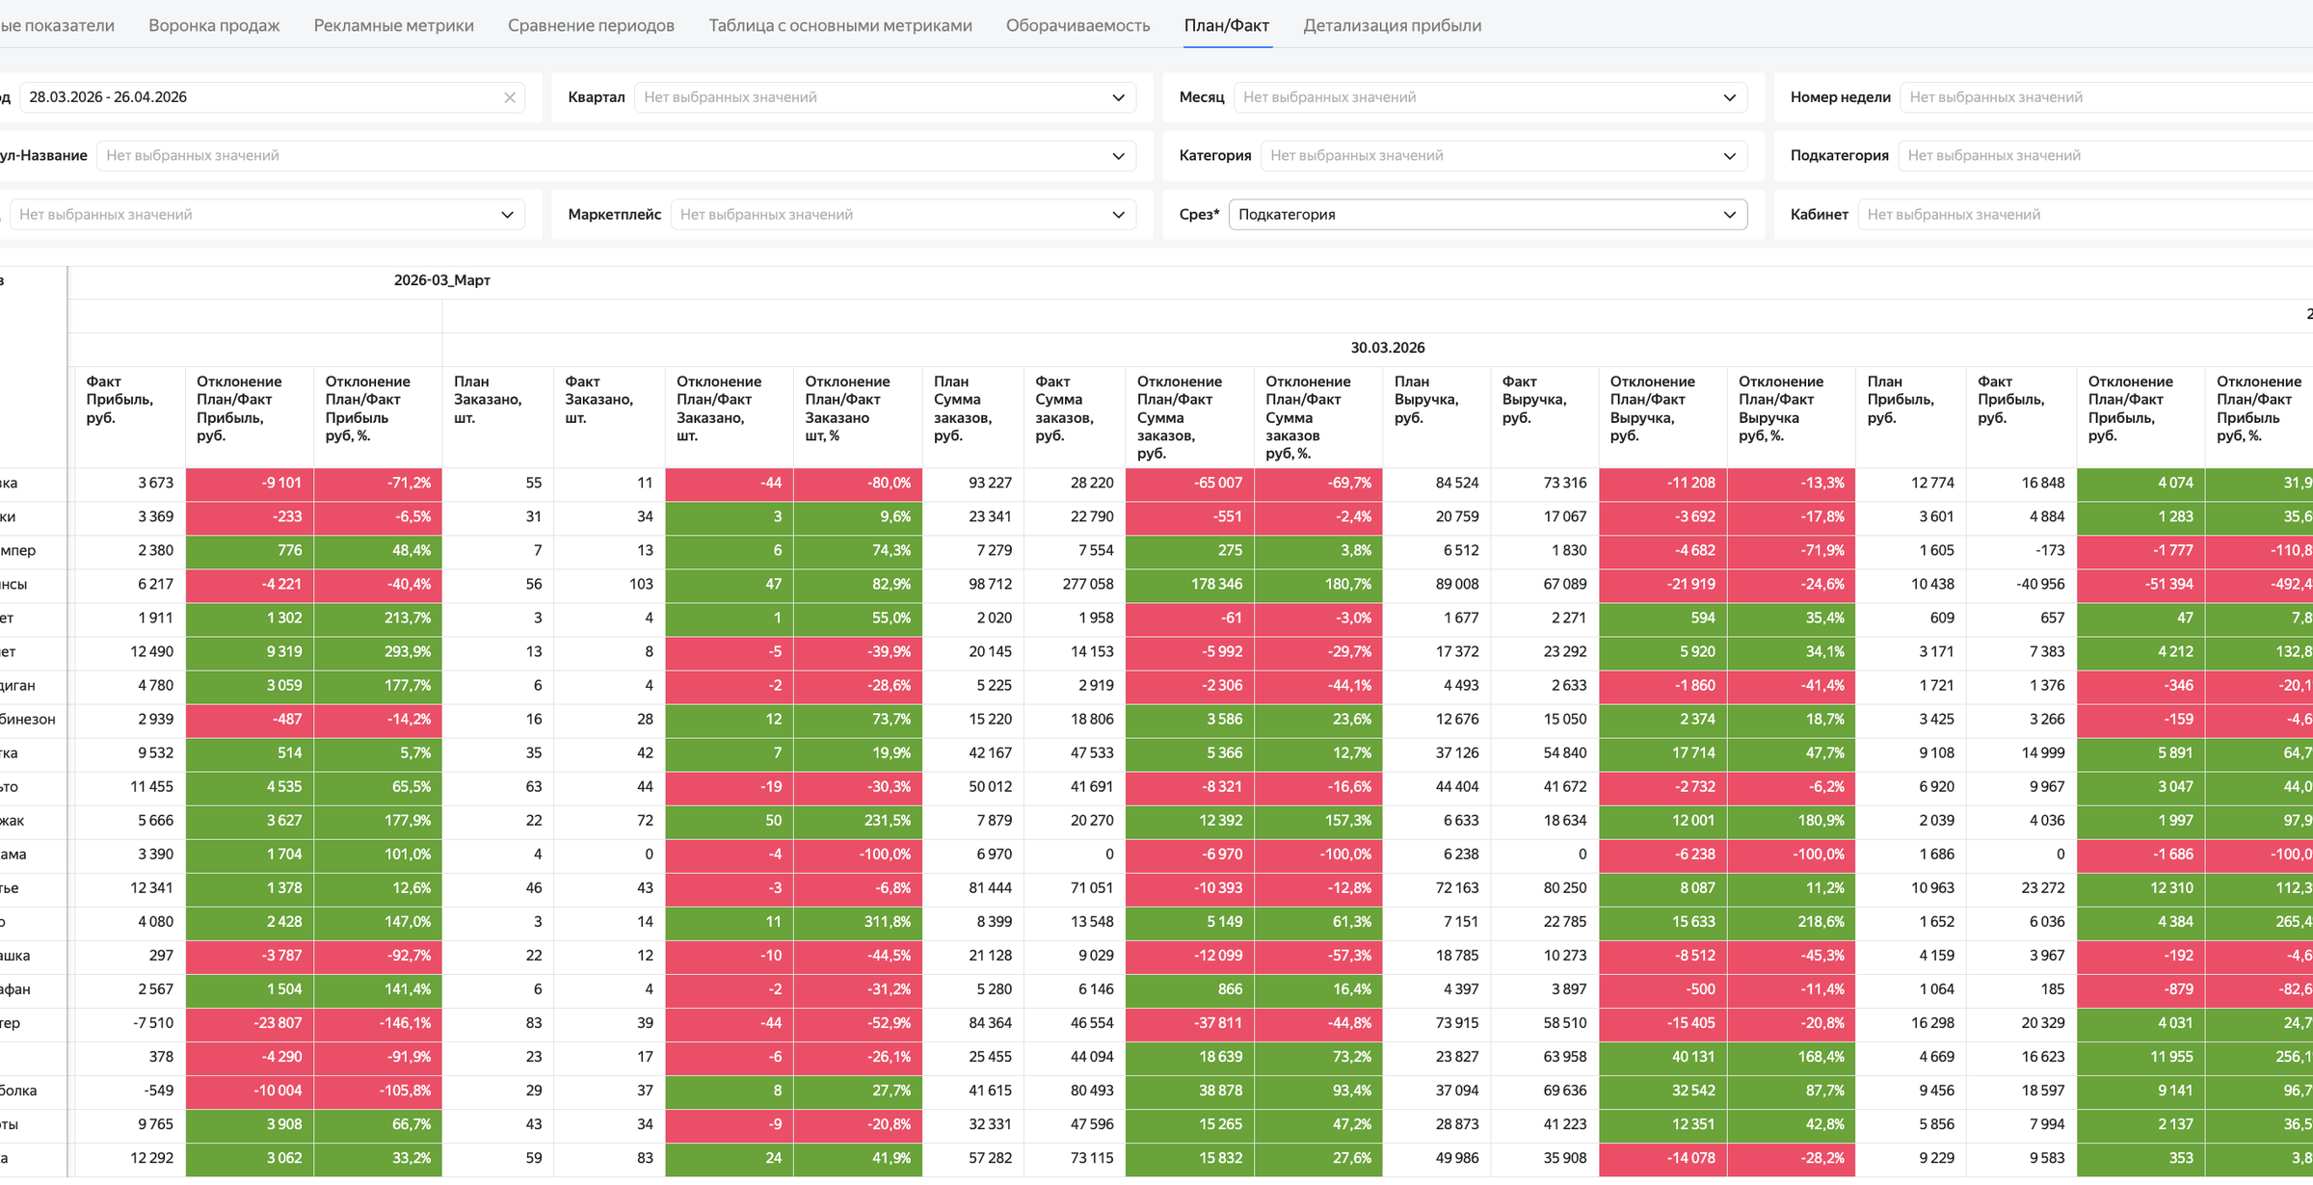Click the value 23 272
The height and width of the screenshot is (1185, 2313).
click(2021, 888)
